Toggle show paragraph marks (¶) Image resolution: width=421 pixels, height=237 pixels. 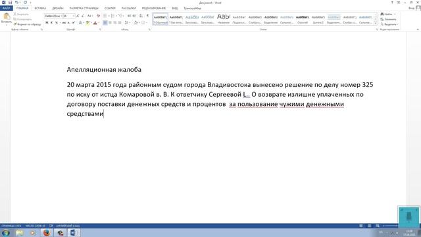pyautogui.click(x=147, y=16)
